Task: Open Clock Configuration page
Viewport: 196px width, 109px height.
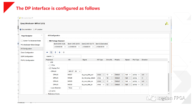Action: pos(27,53)
